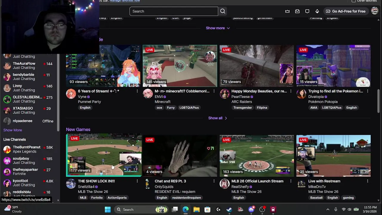
Task: Open Microsoft Edge from taskbar
Action: pos(186,210)
